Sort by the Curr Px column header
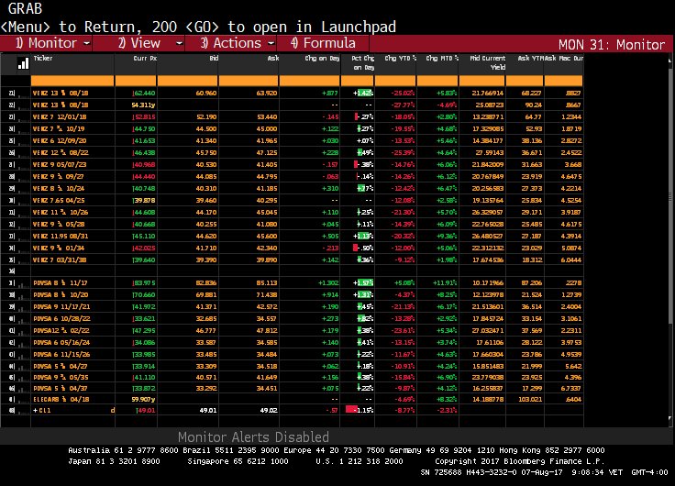The width and height of the screenshot is (675, 486). (x=145, y=58)
